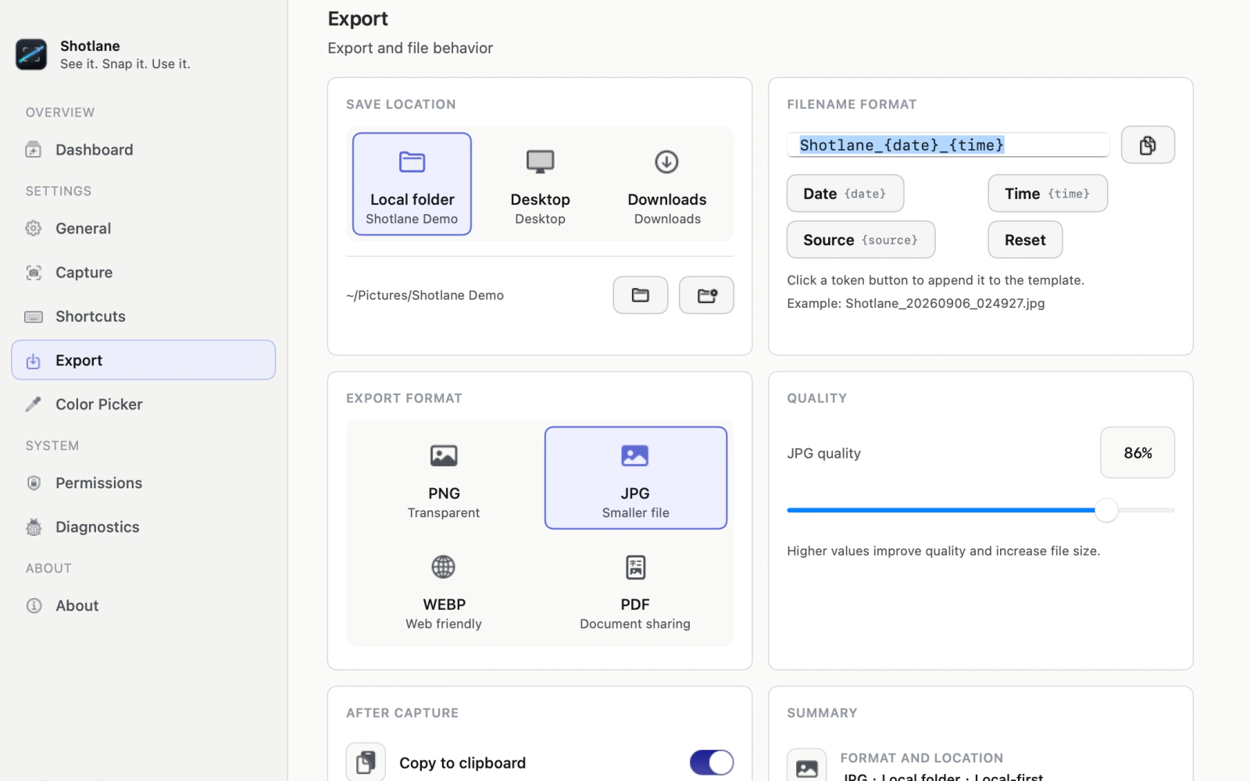1250x781 pixels.
Task: Open the Permissions page
Action: 144,483
